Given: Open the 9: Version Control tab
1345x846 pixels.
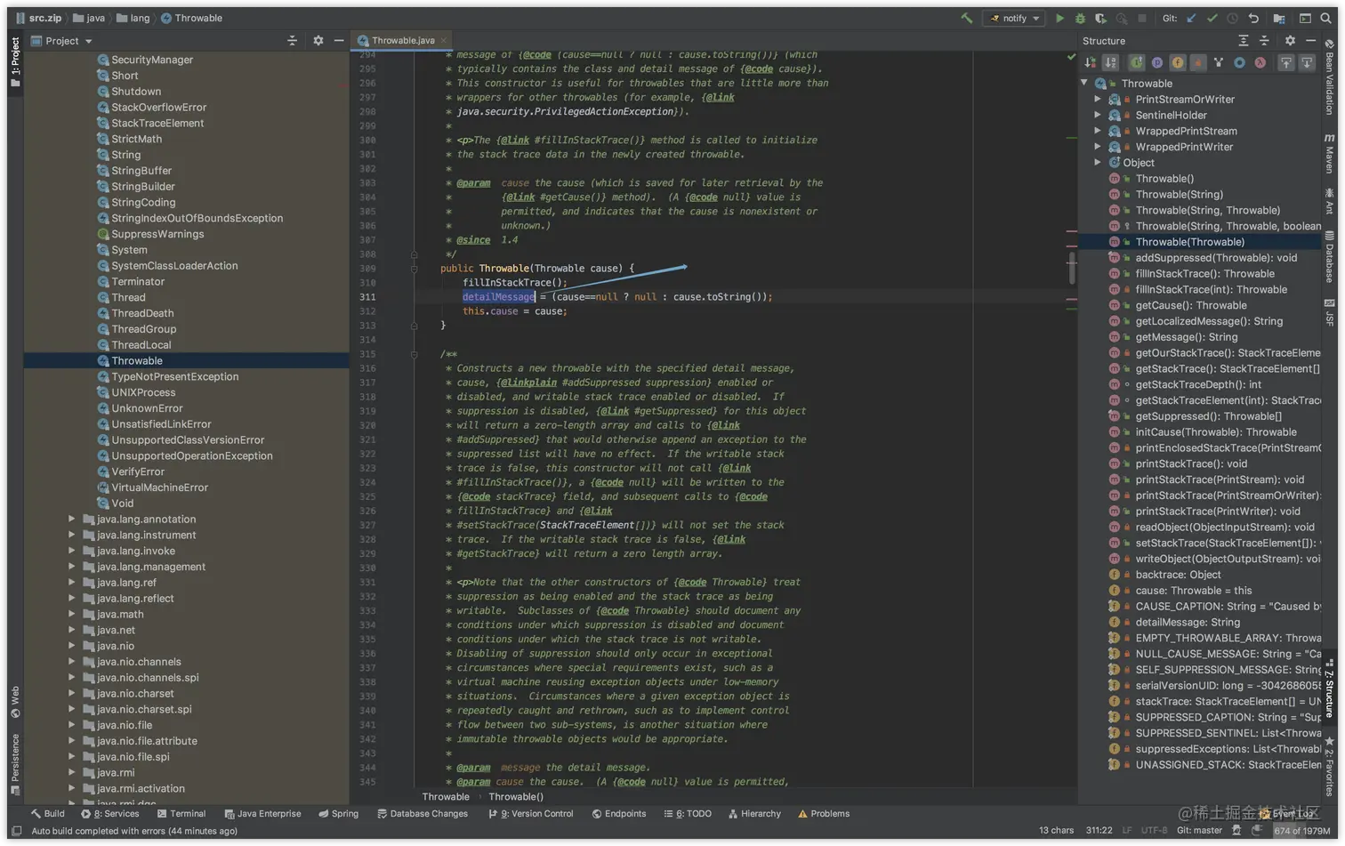Looking at the screenshot, I should (x=531, y=814).
